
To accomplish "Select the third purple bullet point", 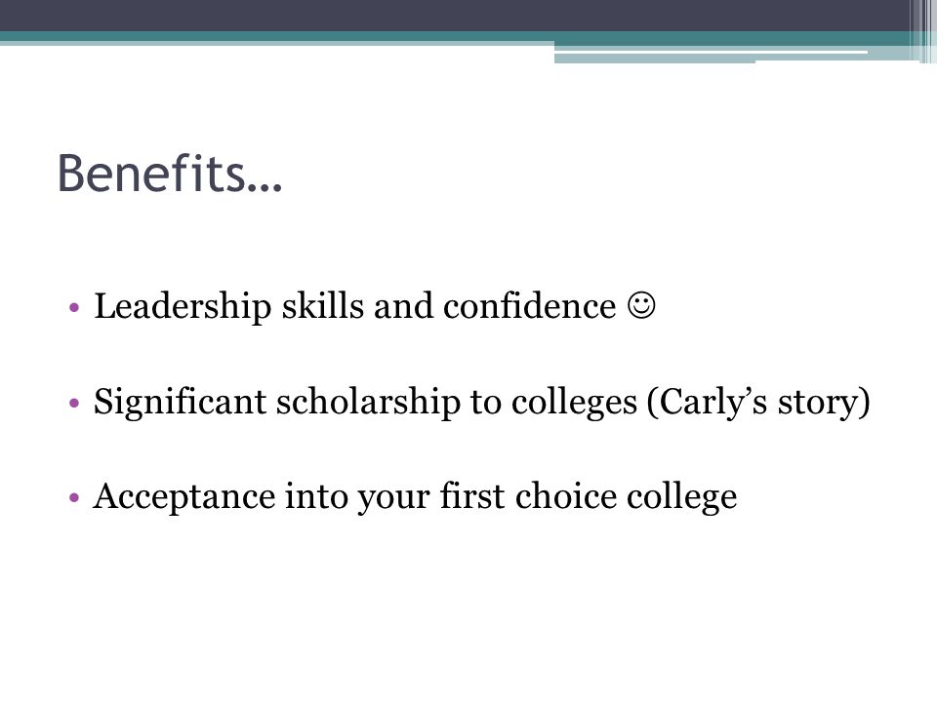I will click(74, 497).
